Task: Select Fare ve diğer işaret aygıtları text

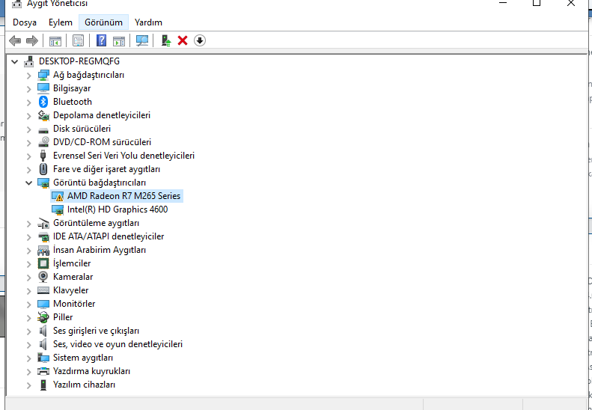Action: 106,169
